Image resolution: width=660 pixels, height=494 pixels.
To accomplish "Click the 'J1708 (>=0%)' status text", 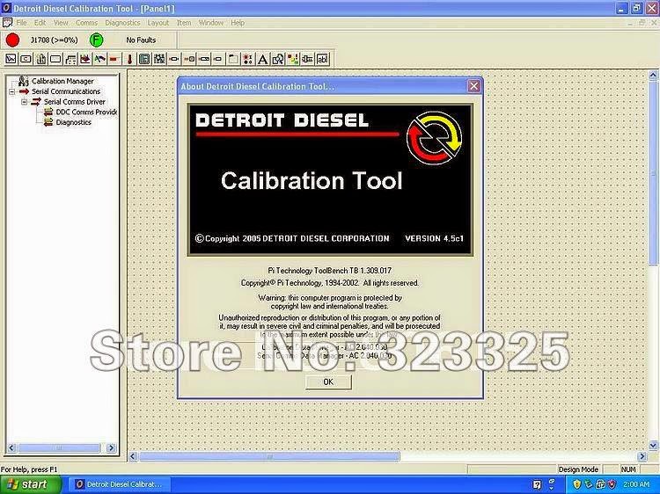I will (55, 40).
